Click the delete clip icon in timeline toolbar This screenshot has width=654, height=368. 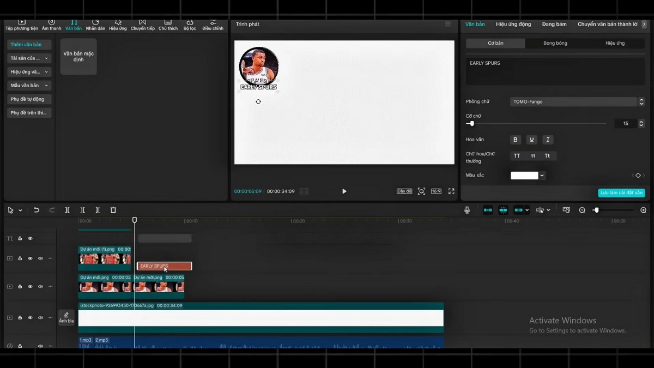(x=113, y=210)
